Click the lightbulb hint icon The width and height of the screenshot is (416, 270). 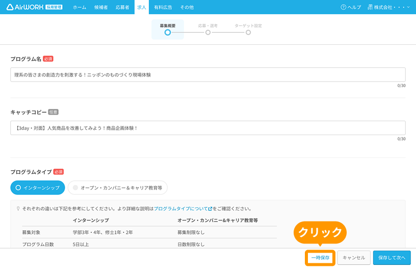[x=18, y=209]
